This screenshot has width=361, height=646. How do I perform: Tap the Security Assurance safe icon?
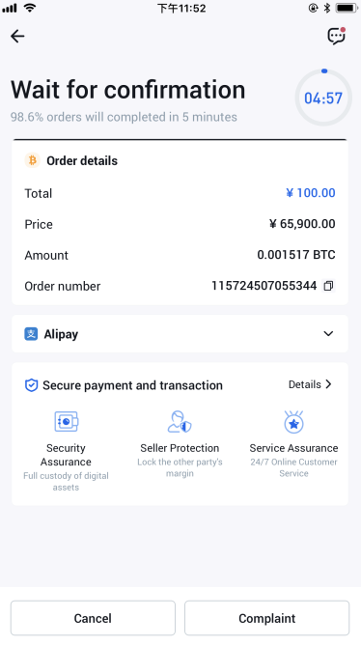pos(66,421)
